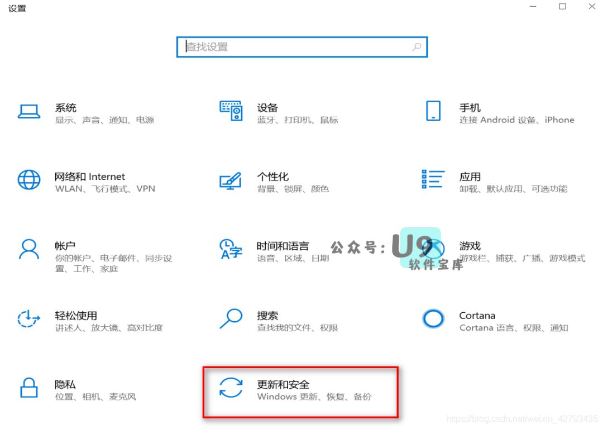The height and width of the screenshot is (429, 603).
Task: Click the 查找设置 search box
Action: point(301,47)
